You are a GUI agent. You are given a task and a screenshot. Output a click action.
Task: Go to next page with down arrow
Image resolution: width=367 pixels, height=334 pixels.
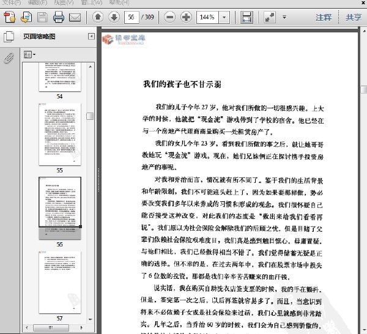[x=114, y=17]
